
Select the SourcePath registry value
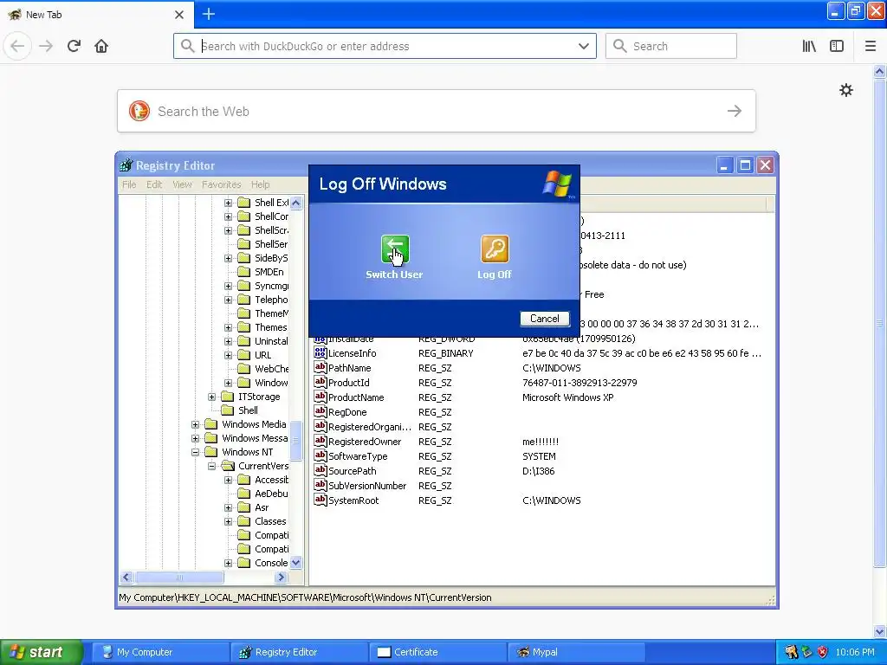point(352,471)
